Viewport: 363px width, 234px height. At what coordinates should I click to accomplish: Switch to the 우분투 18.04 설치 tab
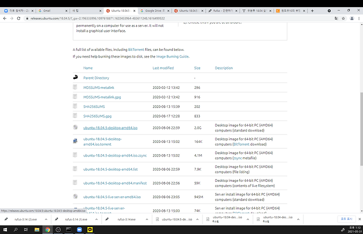256,10
